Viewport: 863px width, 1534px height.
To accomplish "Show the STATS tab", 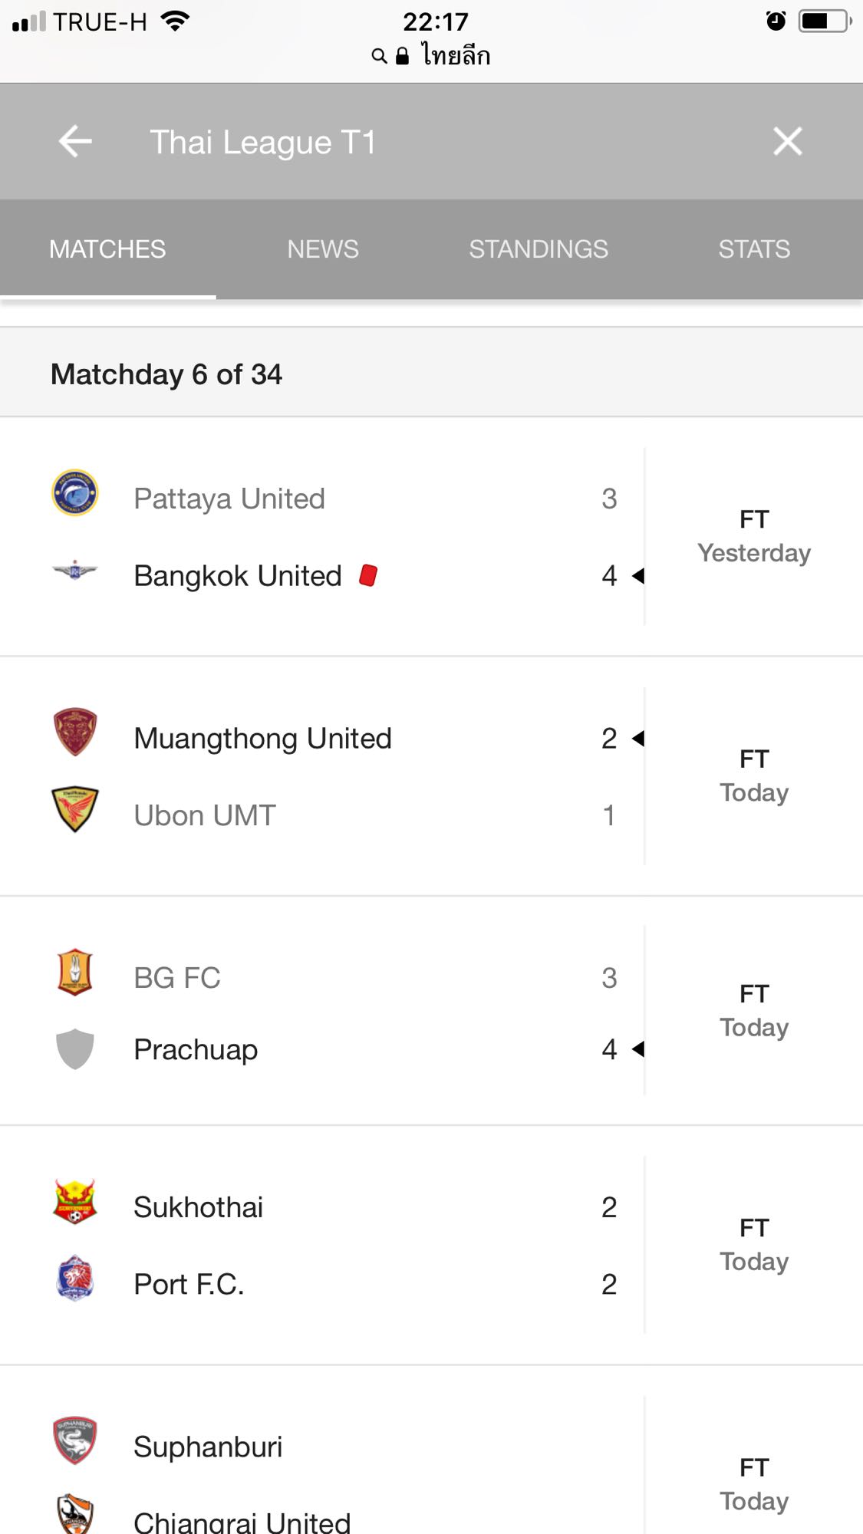I will [x=754, y=249].
